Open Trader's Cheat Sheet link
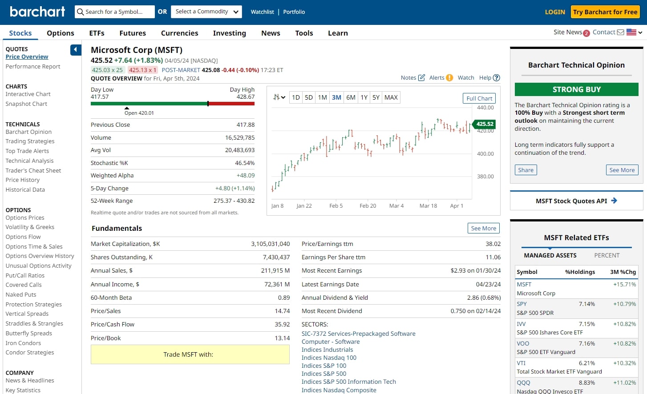Screen dimensions: 647x394 click(x=33, y=171)
